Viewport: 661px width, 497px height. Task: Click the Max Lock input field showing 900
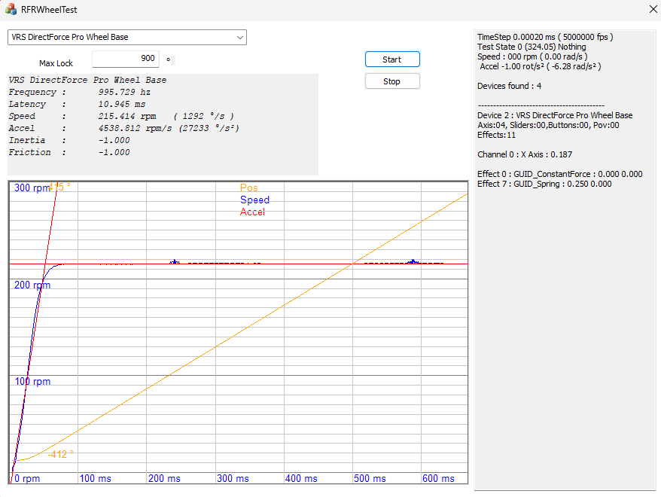[126, 59]
